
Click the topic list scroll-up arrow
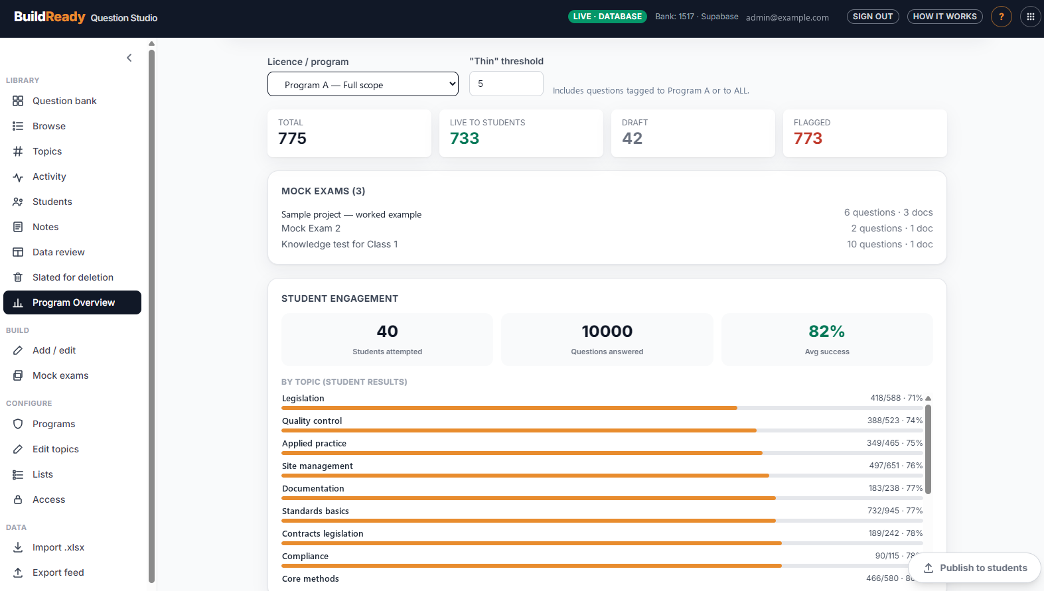point(928,398)
